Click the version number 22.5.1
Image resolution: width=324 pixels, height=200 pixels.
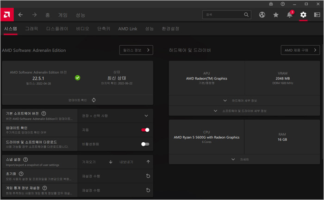[x=38, y=79]
